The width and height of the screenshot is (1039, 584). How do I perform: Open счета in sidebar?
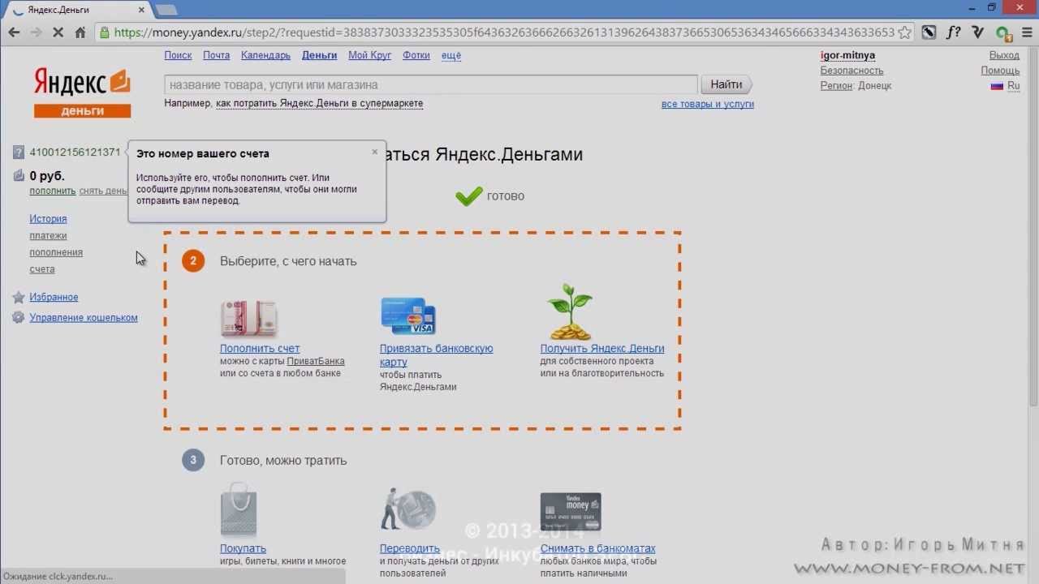[42, 269]
